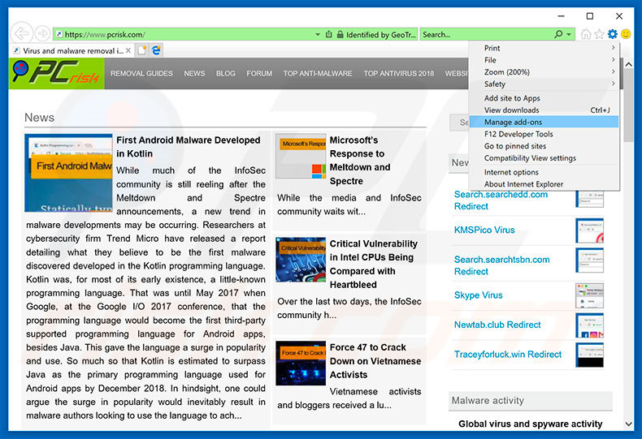Viewport: 642px width, 439px height.
Task: Expand the Safety submenu
Action: [x=544, y=84]
